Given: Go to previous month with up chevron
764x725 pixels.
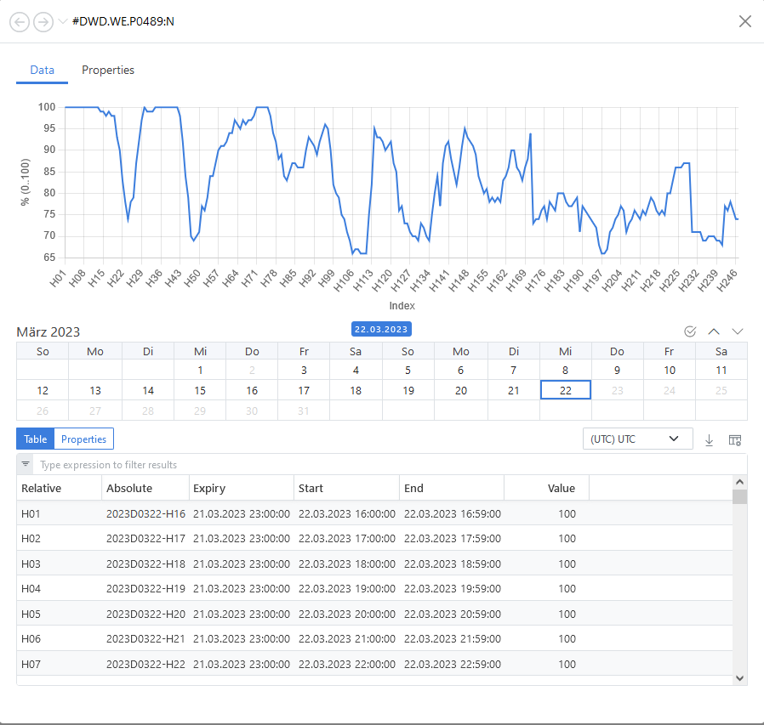Looking at the screenshot, I should click(714, 331).
